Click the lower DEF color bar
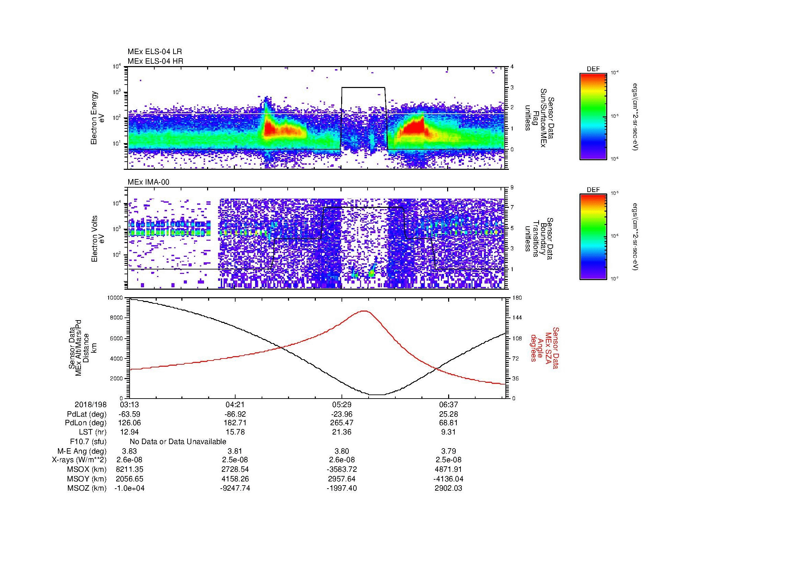The height and width of the screenshot is (566, 802). coord(593,237)
